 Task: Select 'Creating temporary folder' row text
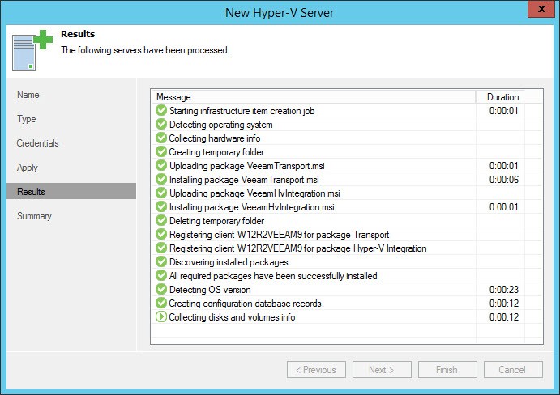(216, 152)
